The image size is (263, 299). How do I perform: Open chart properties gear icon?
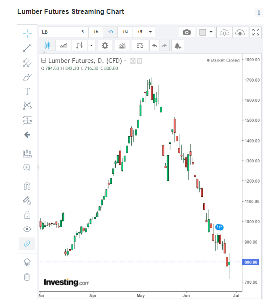[105, 46]
